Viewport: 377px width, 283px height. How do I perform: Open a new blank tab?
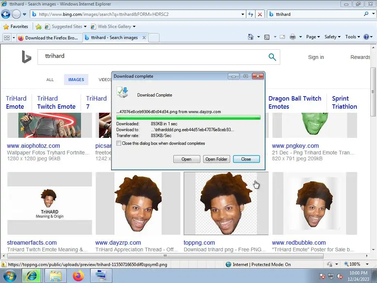tap(154, 38)
